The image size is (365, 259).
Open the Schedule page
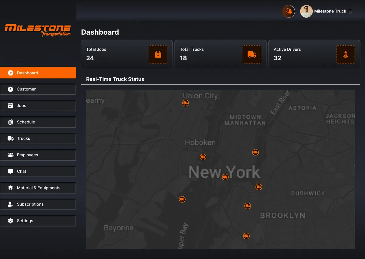click(38, 122)
